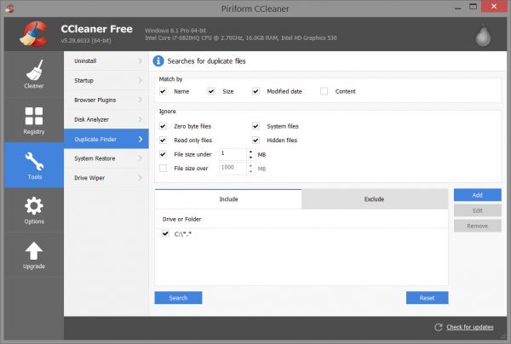Screen dimensions: 511x344
Task: Switch to the Include tab
Action: coord(228,199)
